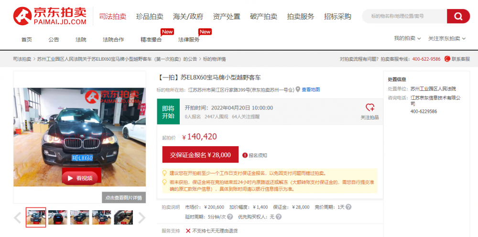Click 不支持七天无理由退货 text
Screen dimensions: 478x237
[x=215, y=231]
